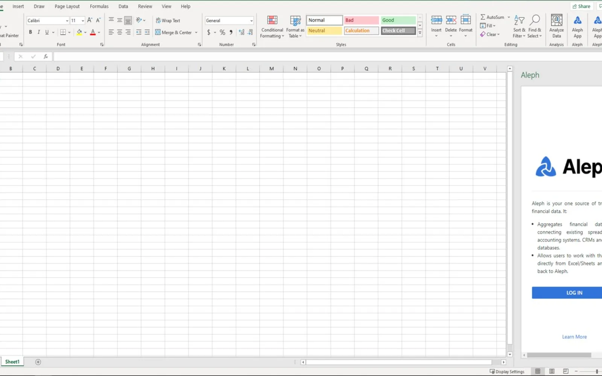This screenshot has height=376, width=602.
Task: Select the Check Cell style
Action: click(398, 31)
